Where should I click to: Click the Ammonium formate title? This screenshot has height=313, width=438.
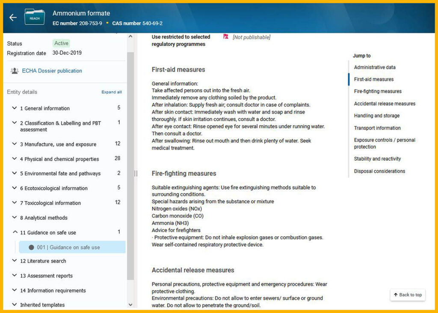(81, 13)
